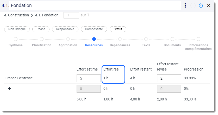
Task: Click the 4. Construction breadcrumb link
Action: coord(17,15)
